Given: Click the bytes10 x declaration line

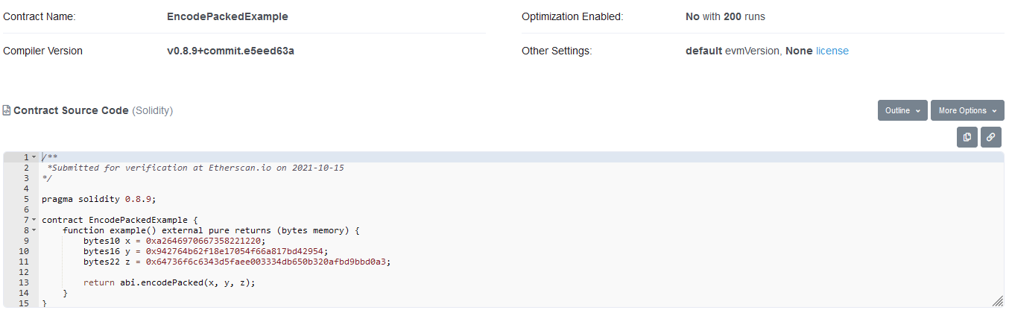Looking at the screenshot, I should pyautogui.click(x=174, y=241).
